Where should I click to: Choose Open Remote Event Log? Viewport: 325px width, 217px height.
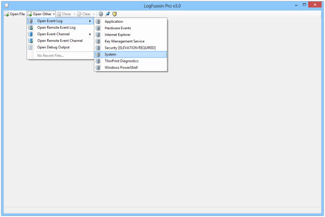click(x=60, y=28)
